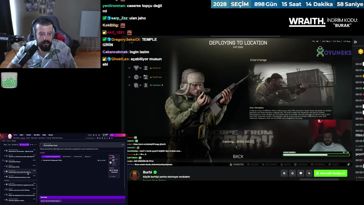The image size is (364, 205).
Task: Toggle eye icon beside Burhimum player
Action: pyautogui.click(x=129, y=68)
